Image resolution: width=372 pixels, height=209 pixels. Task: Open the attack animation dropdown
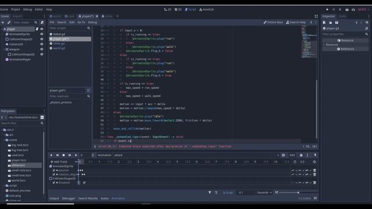tap(196, 155)
